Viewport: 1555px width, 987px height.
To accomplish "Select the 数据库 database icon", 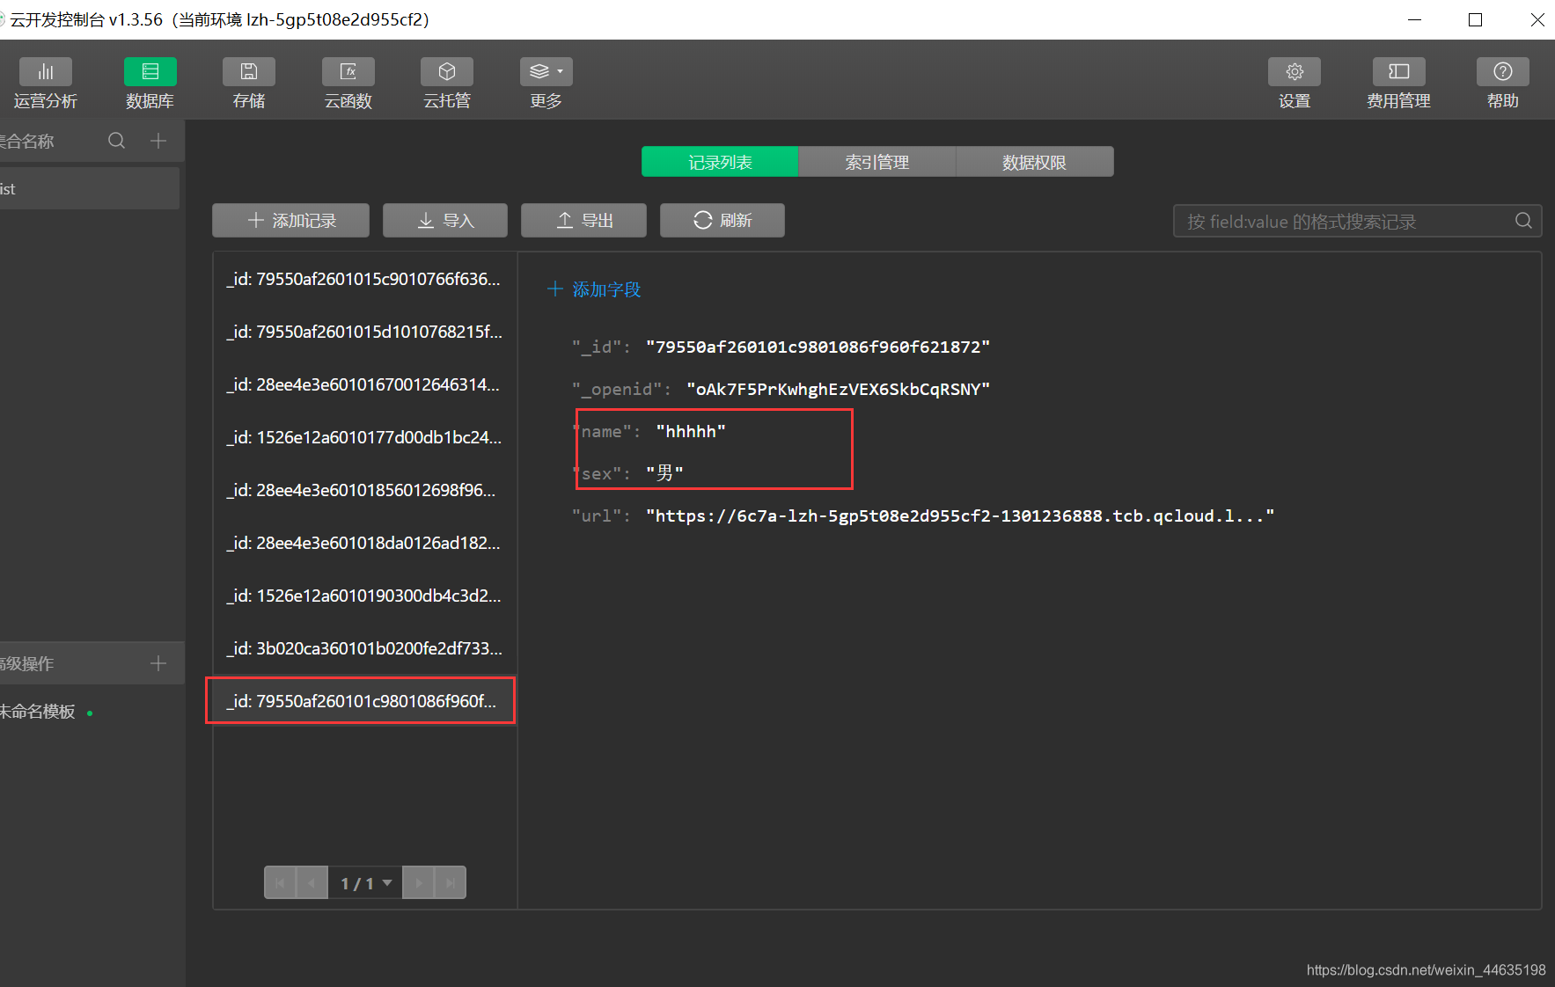I will [x=150, y=72].
